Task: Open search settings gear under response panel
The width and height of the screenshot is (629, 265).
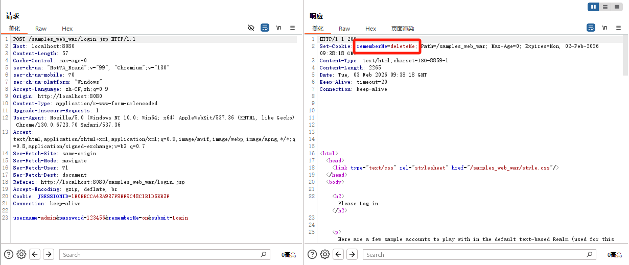Action: [x=325, y=254]
